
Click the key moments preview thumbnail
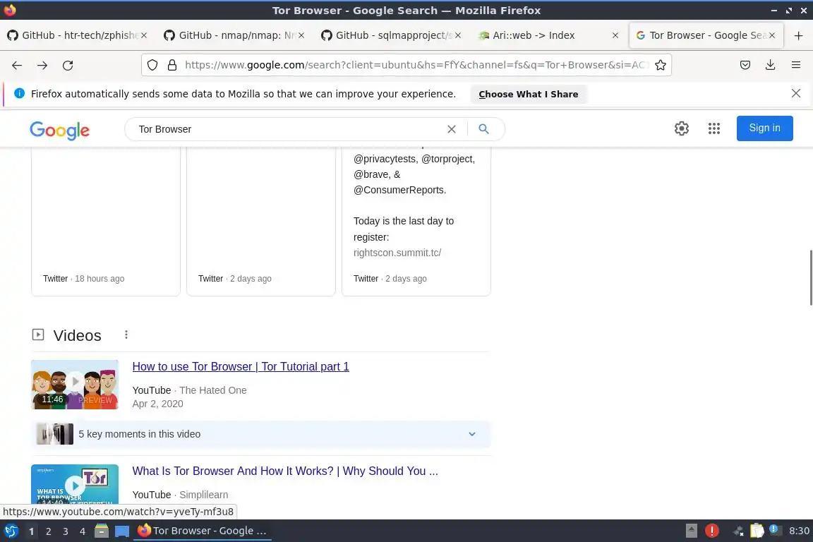click(x=55, y=434)
